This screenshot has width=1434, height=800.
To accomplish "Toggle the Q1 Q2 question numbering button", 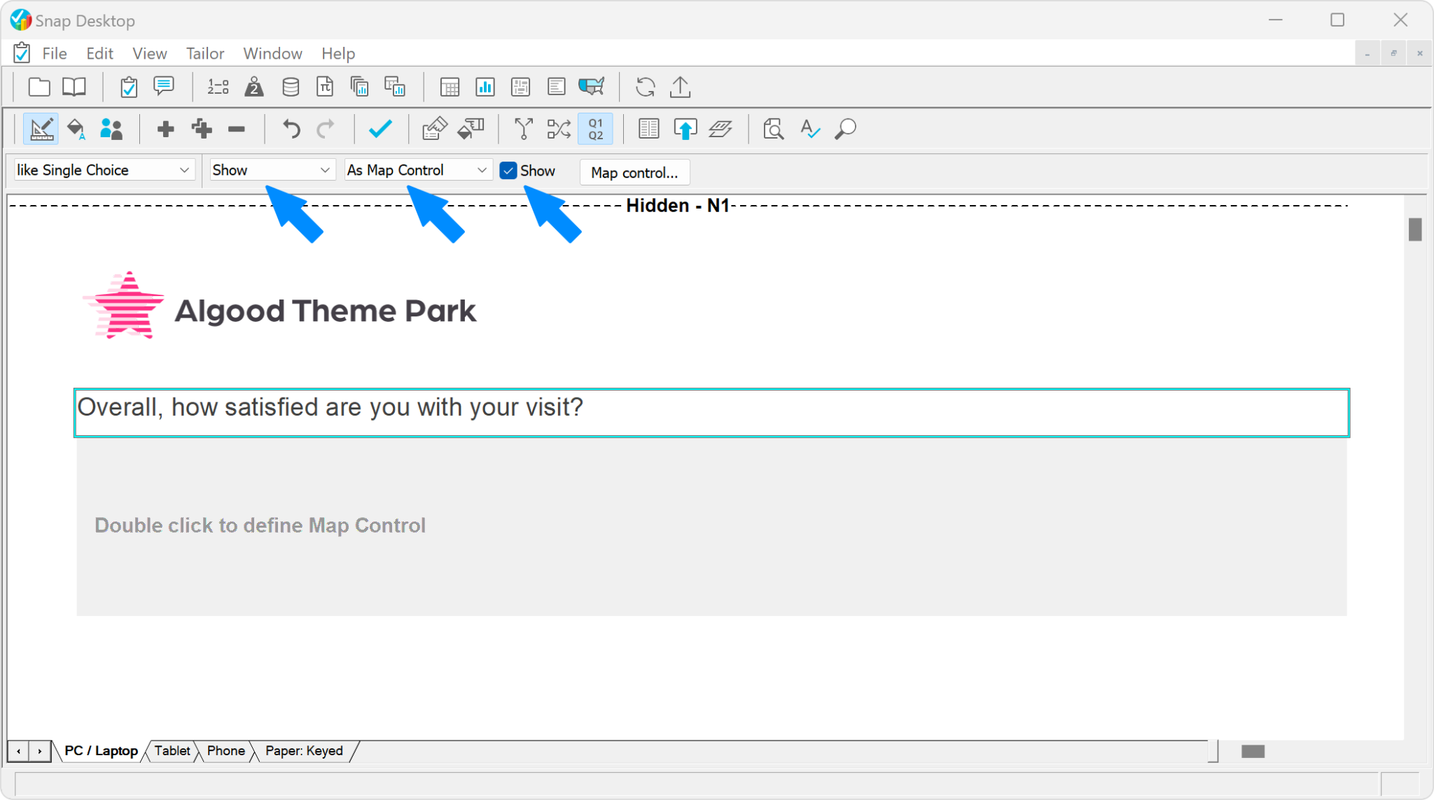I will 595,129.
